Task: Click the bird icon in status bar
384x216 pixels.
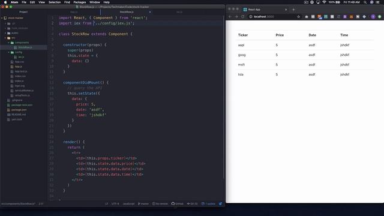Action: point(220,204)
